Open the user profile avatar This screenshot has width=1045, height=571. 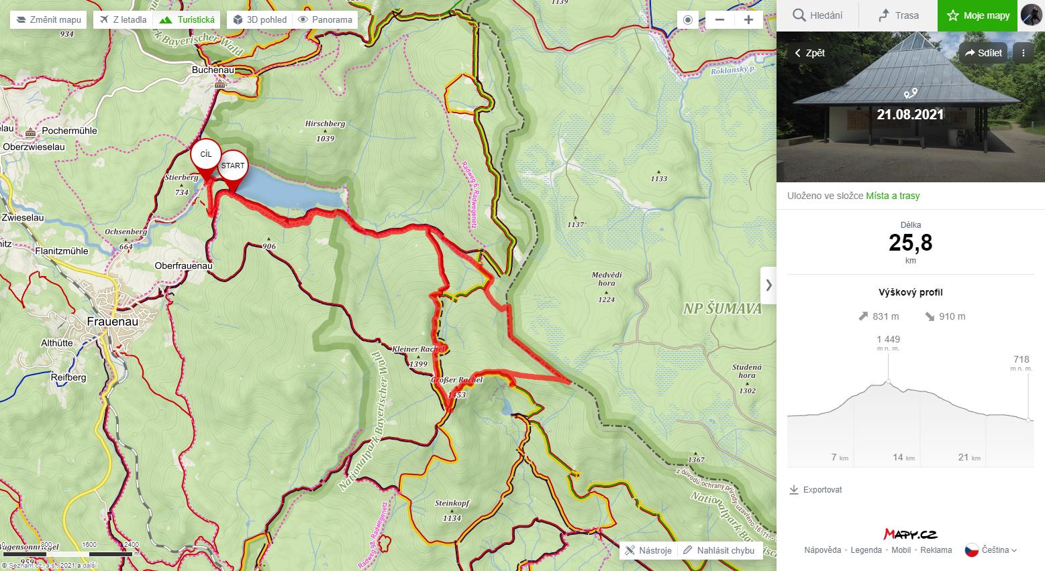[1031, 15]
